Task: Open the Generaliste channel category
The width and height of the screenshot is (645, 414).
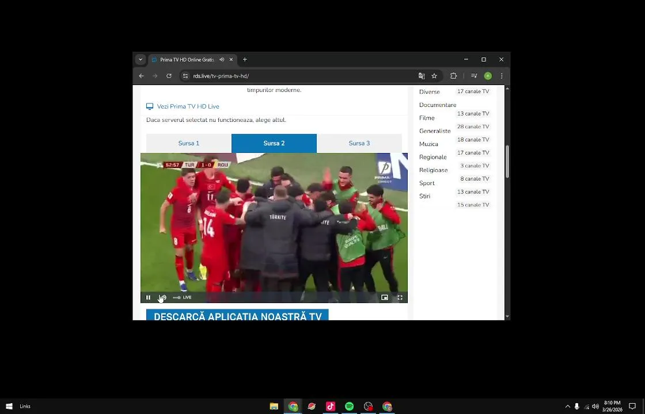Action: pyautogui.click(x=435, y=131)
